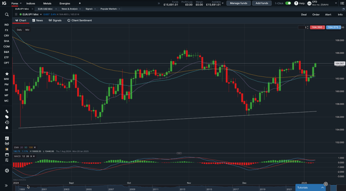The height and width of the screenshot is (191, 346).
Task: Open IND indices shortcut in sidebar
Action: point(6,25)
